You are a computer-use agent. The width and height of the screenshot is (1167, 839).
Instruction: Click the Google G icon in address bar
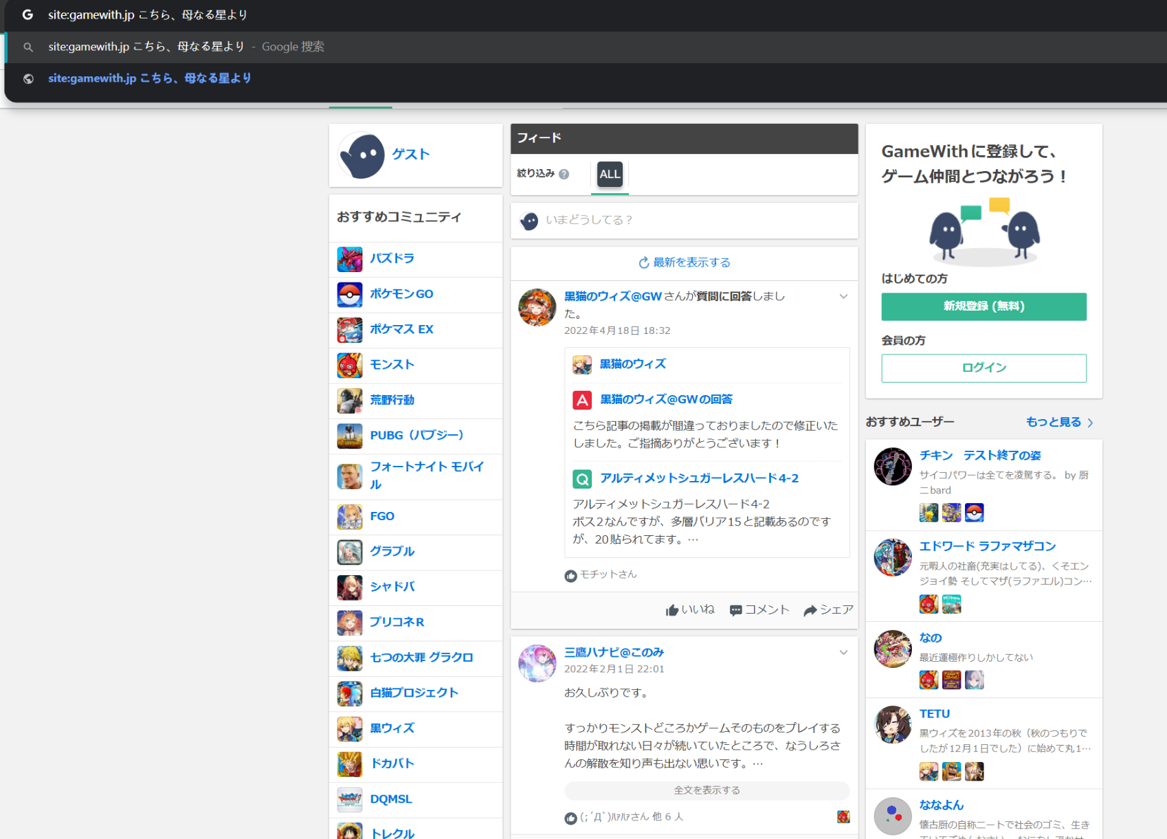27,14
